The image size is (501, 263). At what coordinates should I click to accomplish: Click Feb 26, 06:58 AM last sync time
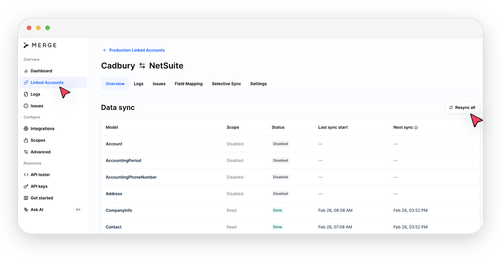pos(335,210)
